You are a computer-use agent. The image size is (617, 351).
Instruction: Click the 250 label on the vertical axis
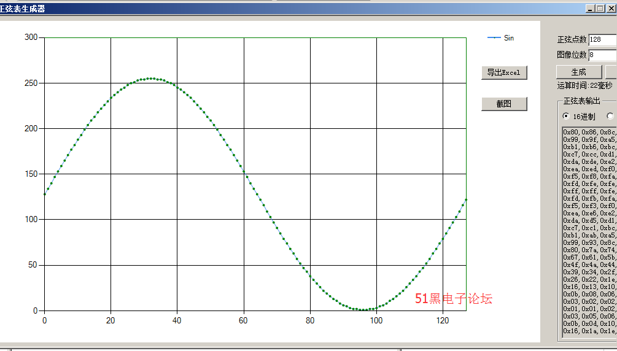coord(31,83)
